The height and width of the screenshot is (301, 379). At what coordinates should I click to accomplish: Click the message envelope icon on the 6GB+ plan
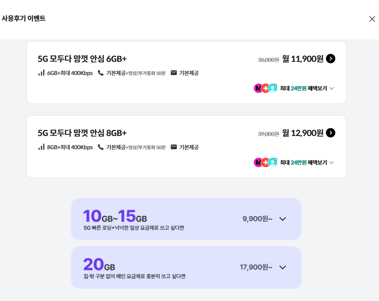173,73
